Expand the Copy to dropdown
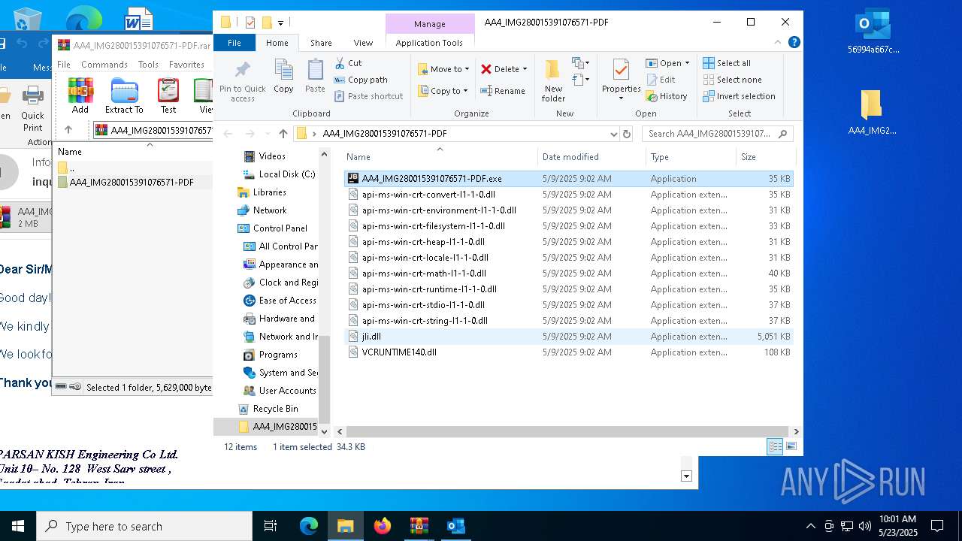 pos(465,91)
